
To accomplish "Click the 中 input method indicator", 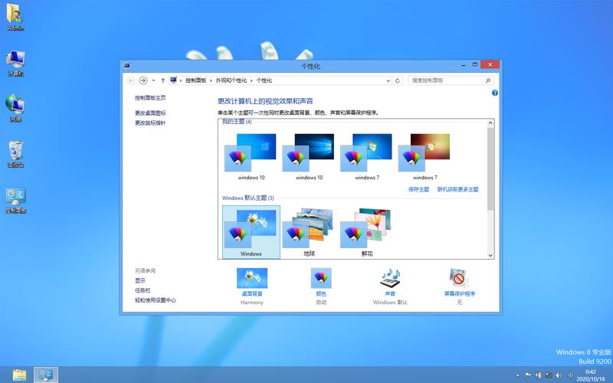I will tap(570, 375).
